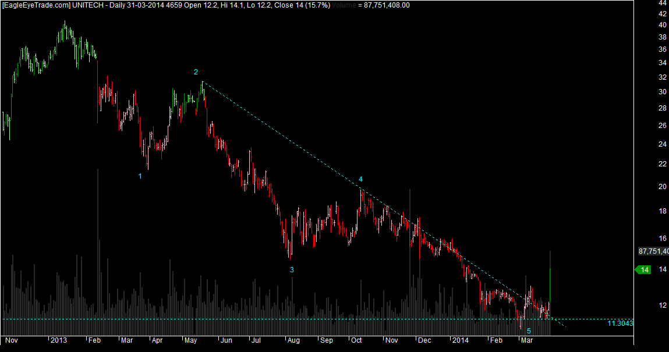The height and width of the screenshot is (352, 669).
Task: Click the 28 price axis label
Action: click(x=663, y=108)
